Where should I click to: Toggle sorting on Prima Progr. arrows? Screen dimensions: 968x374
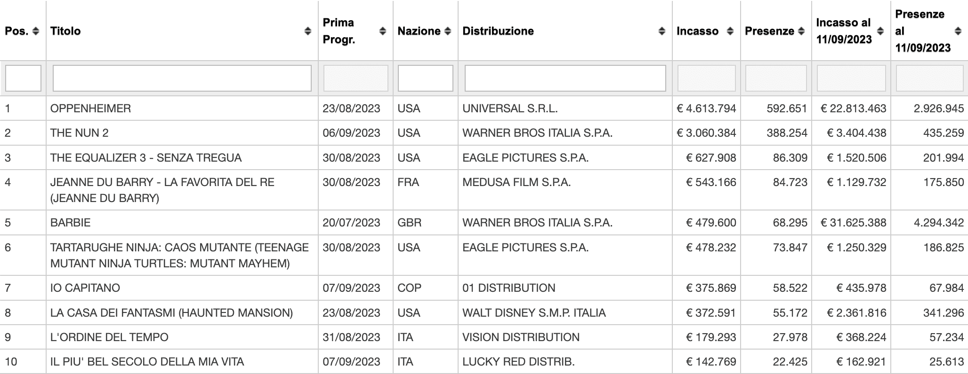(x=382, y=31)
